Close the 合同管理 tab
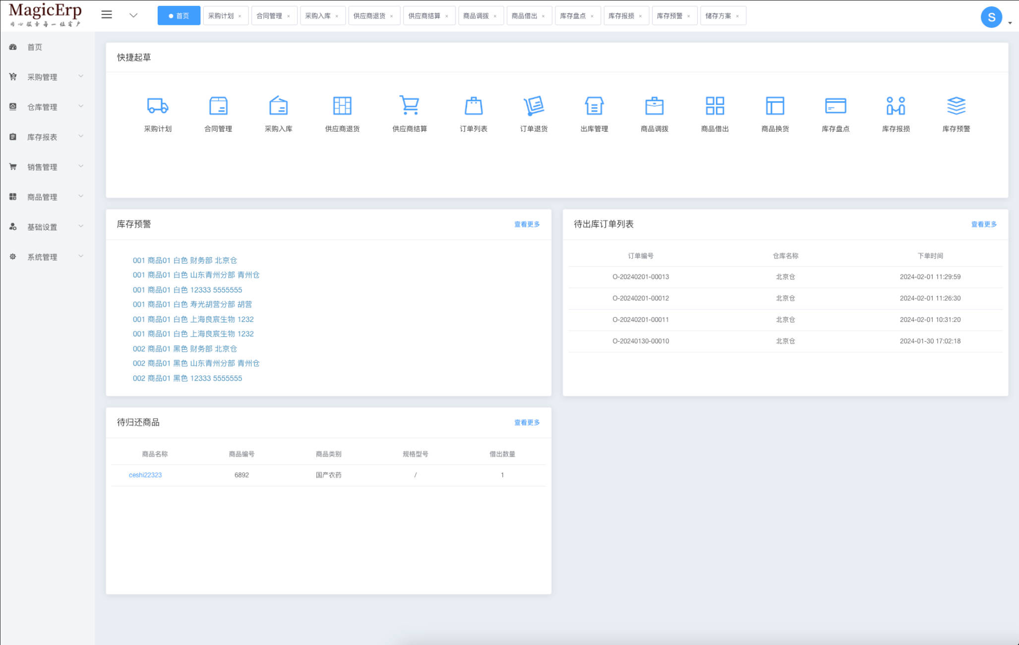 [289, 16]
